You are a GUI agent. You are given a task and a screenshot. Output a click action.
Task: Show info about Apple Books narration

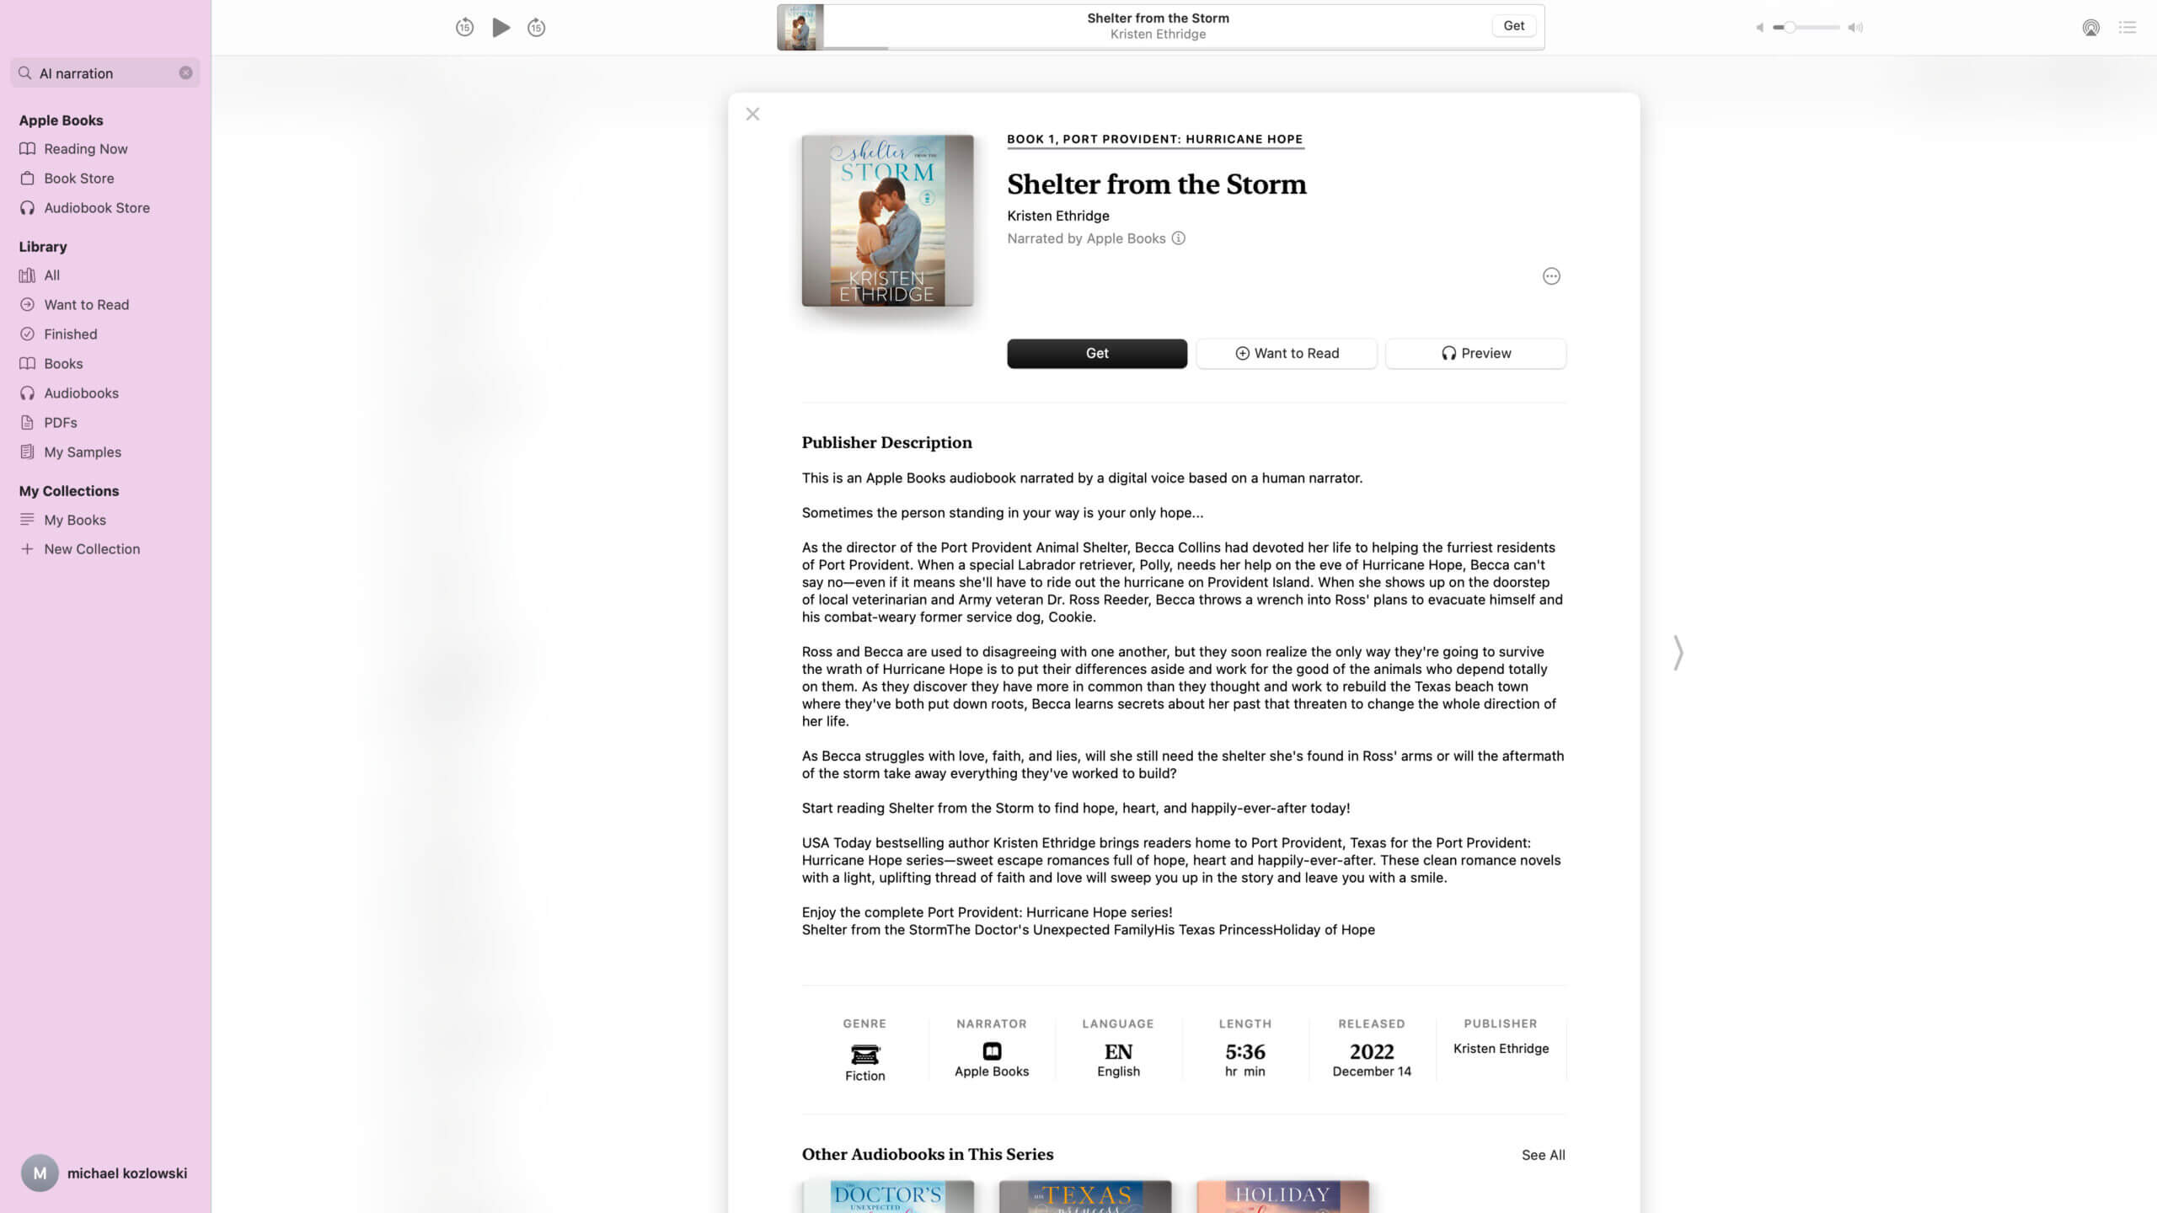(x=1179, y=238)
